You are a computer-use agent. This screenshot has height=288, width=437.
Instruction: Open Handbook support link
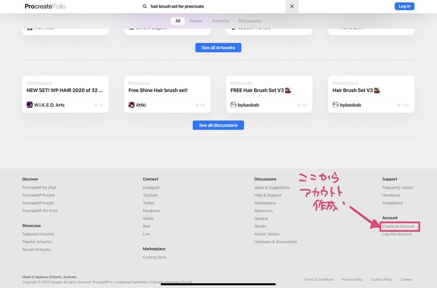391,195
